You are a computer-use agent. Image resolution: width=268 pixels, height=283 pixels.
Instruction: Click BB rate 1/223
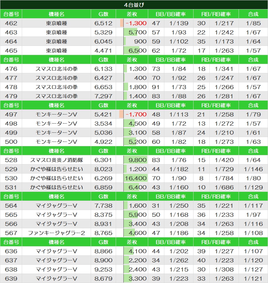coord(179,279)
